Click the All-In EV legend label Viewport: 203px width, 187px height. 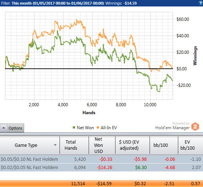[x=109, y=128]
